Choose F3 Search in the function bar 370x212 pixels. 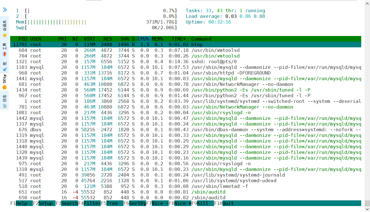click(67, 203)
